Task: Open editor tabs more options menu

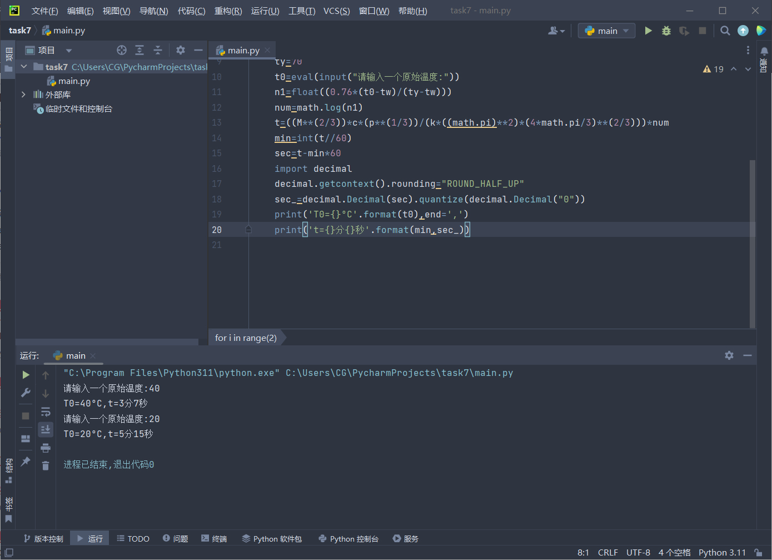Action: pos(748,50)
